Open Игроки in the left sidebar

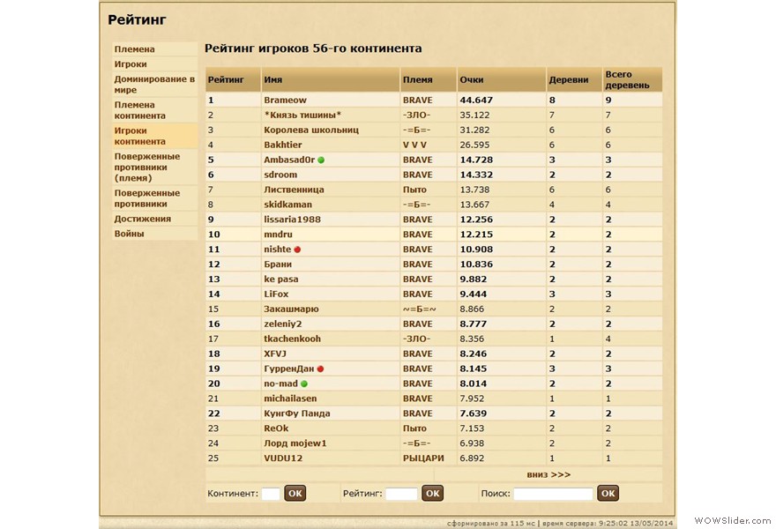(x=131, y=64)
